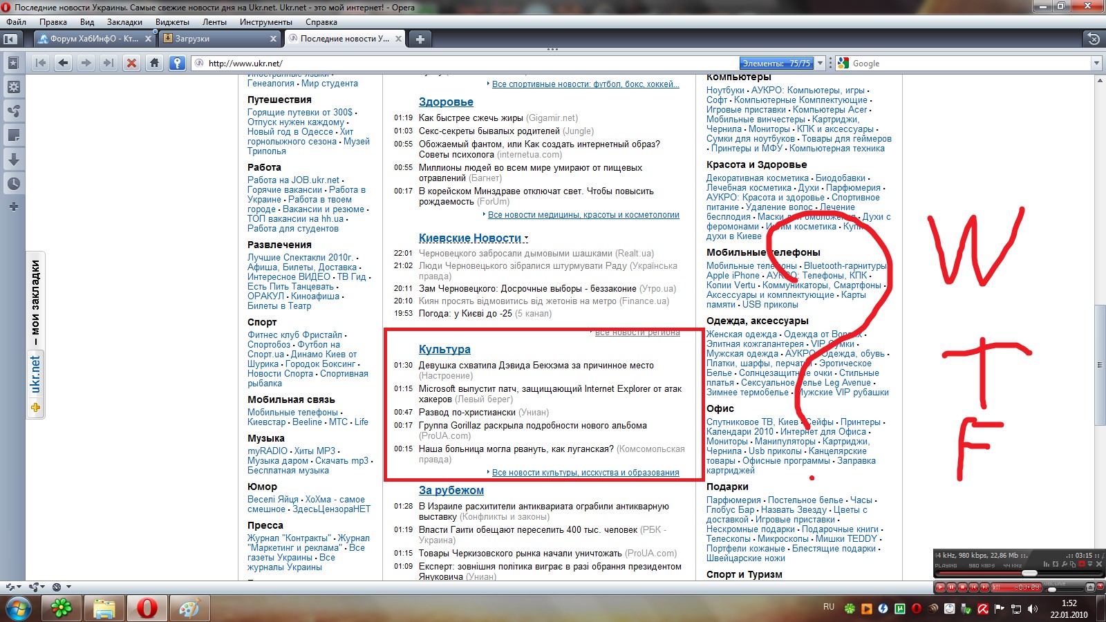Pause playback in the media player

coord(951,587)
